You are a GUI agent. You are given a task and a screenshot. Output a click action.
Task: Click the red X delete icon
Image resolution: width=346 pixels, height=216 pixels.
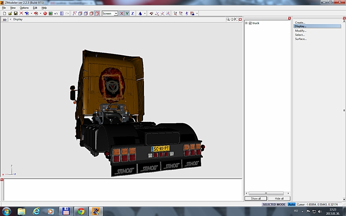[21, 13]
